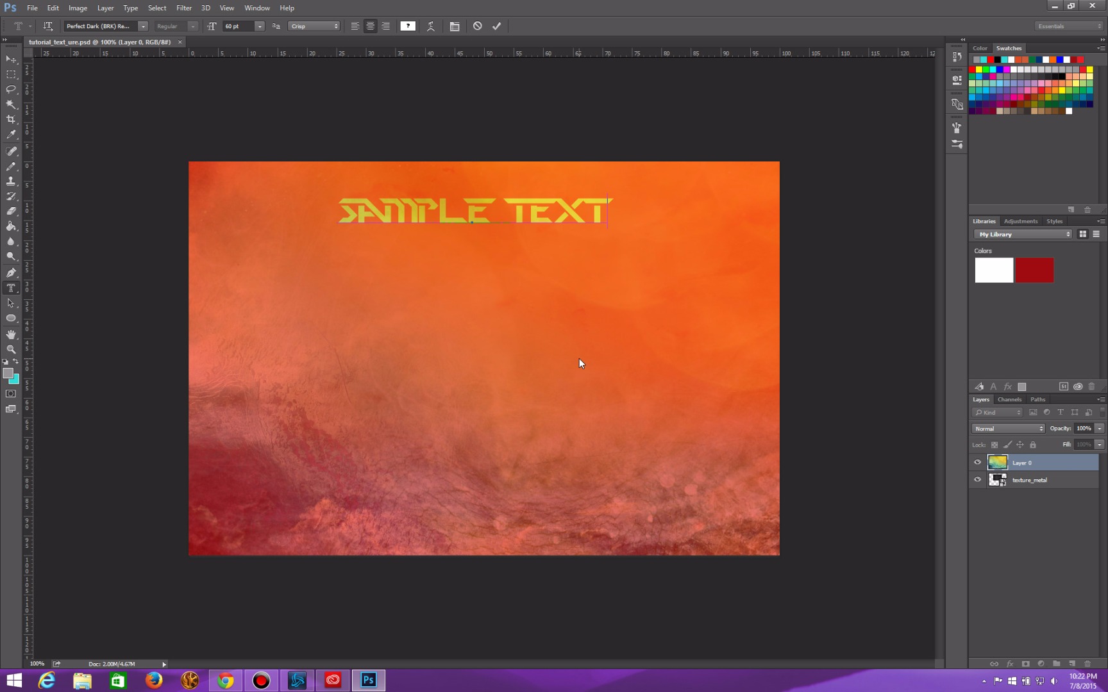The image size is (1108, 692).
Task: Left align the text
Action: pyautogui.click(x=355, y=26)
